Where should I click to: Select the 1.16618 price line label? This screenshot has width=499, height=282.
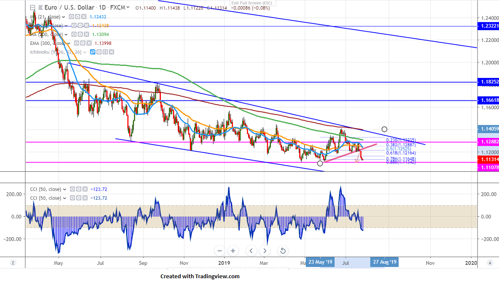click(488, 100)
